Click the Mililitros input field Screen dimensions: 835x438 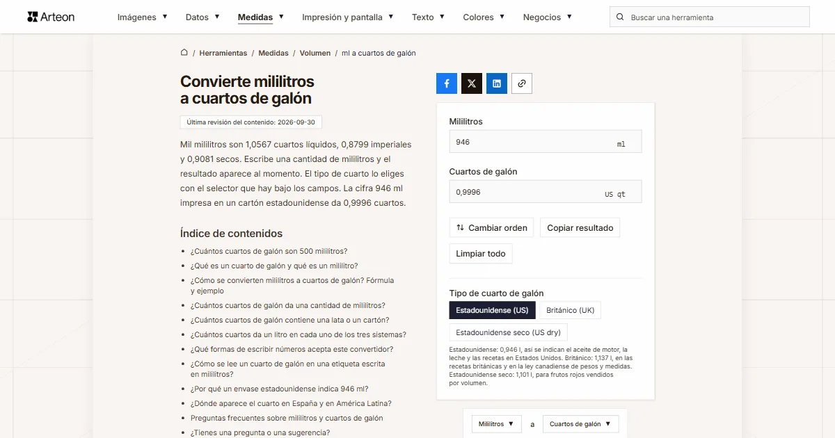click(546, 142)
